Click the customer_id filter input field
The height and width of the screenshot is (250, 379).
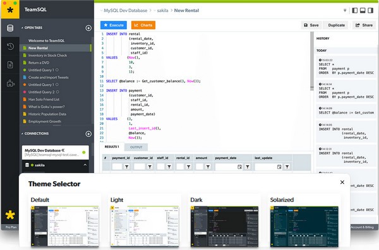140,167
